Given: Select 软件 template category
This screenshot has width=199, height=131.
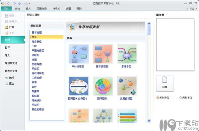Looking at the screenshot, I should coord(34,87).
